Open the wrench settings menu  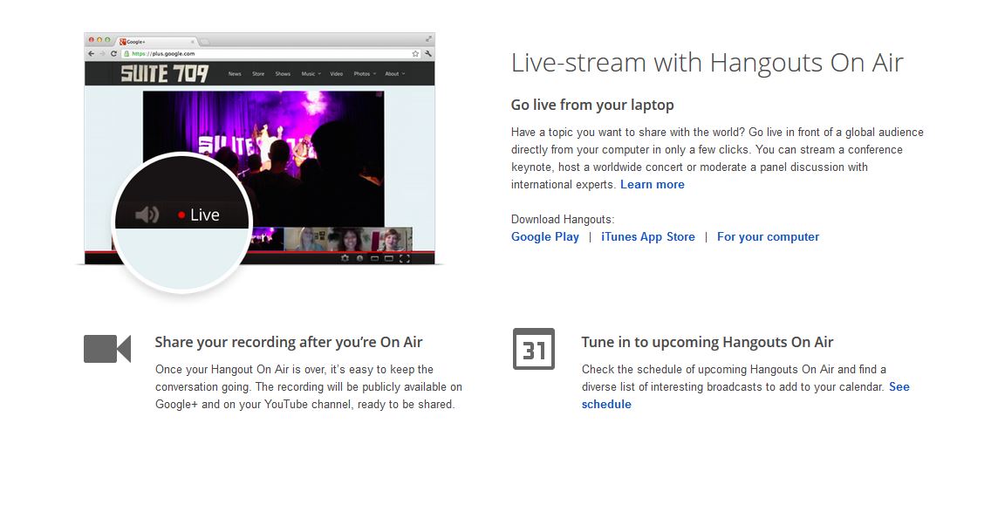point(428,54)
